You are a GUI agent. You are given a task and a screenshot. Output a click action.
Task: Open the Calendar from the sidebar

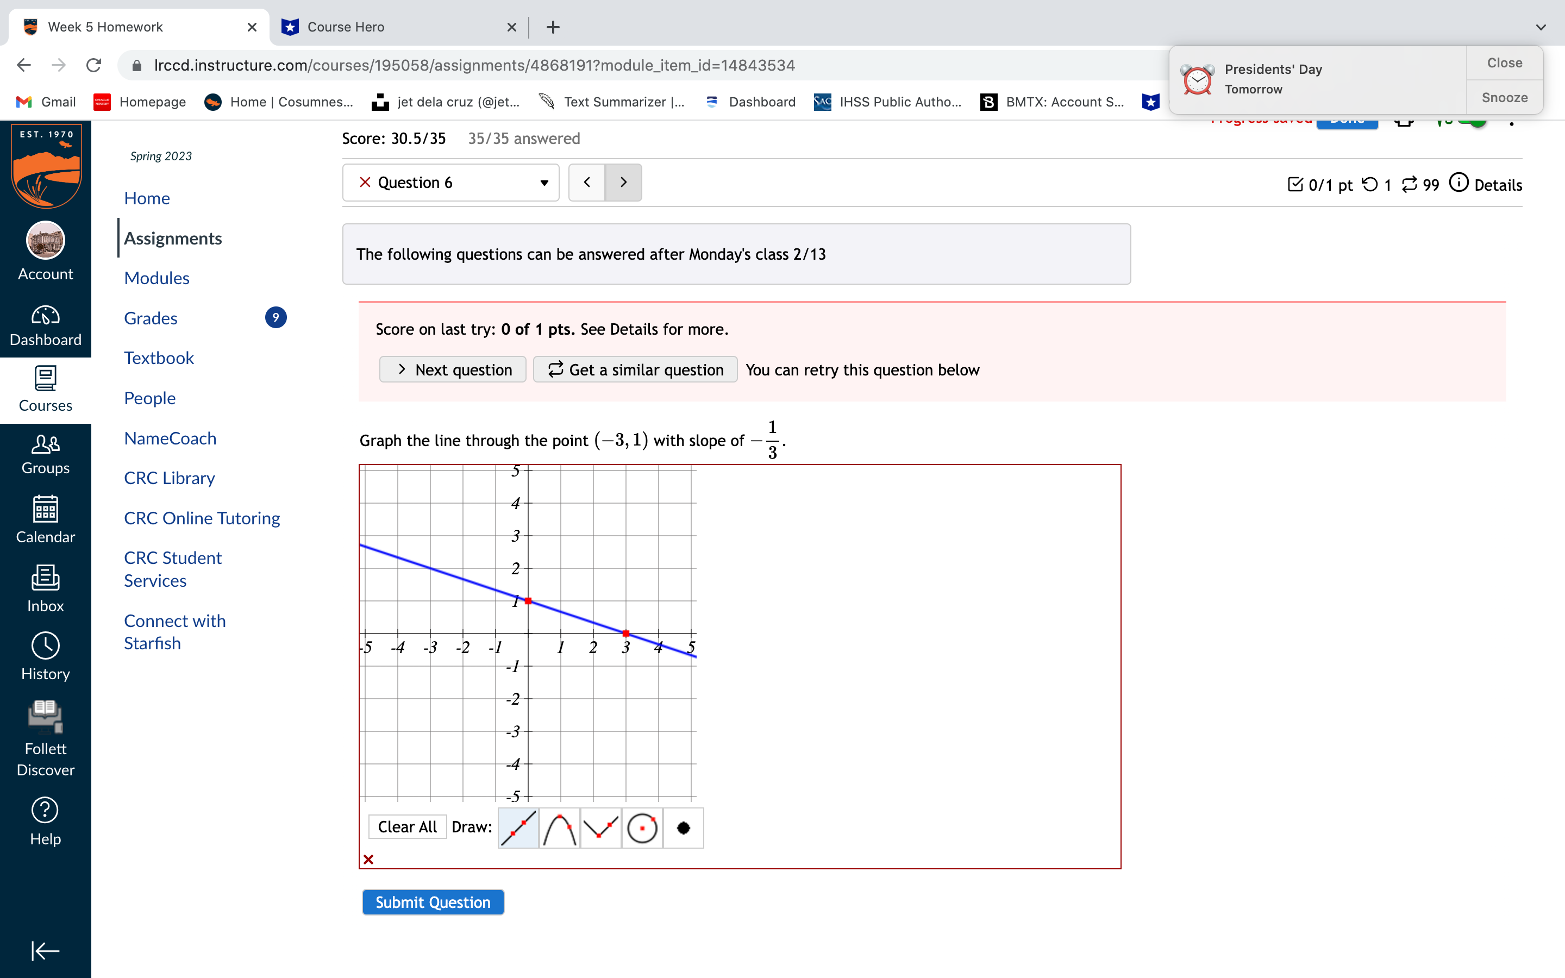pyautogui.click(x=45, y=517)
